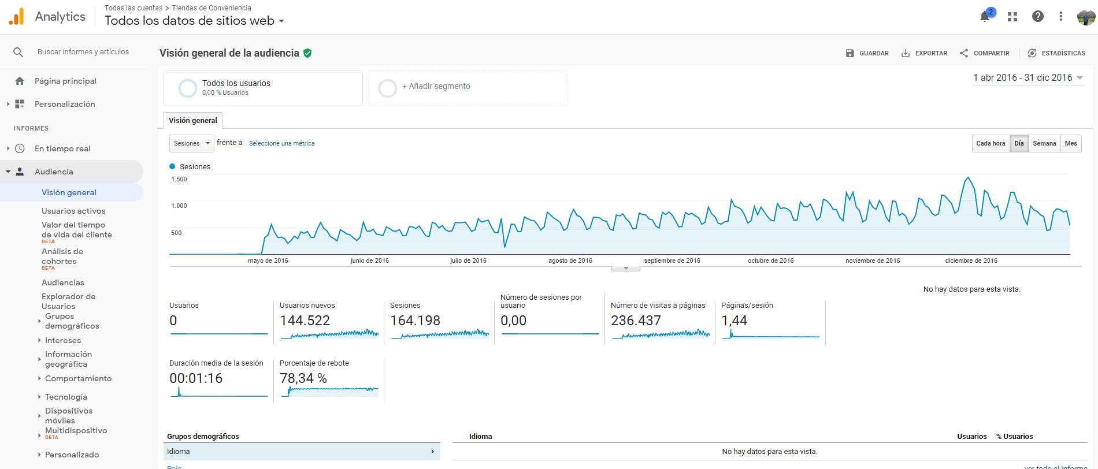The image size is (1098, 469).
Task: Click the help question mark icon
Action: (x=1038, y=17)
